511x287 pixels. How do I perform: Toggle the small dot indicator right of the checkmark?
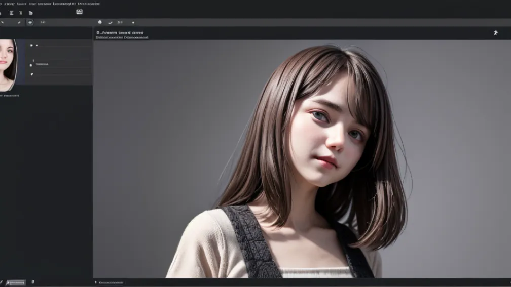(133, 22)
